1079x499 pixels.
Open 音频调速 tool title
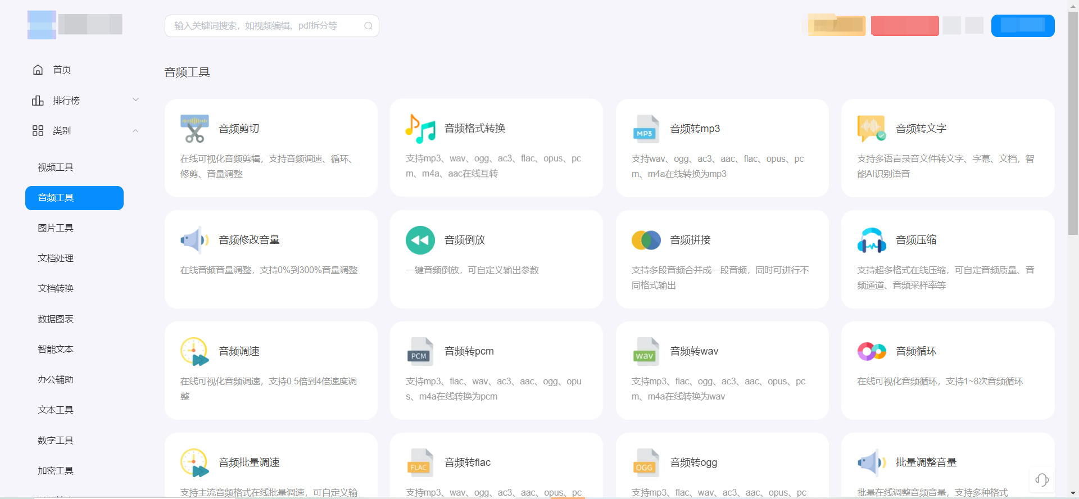(239, 351)
